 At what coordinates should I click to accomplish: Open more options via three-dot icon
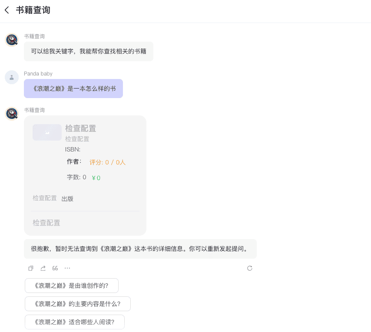point(67,268)
